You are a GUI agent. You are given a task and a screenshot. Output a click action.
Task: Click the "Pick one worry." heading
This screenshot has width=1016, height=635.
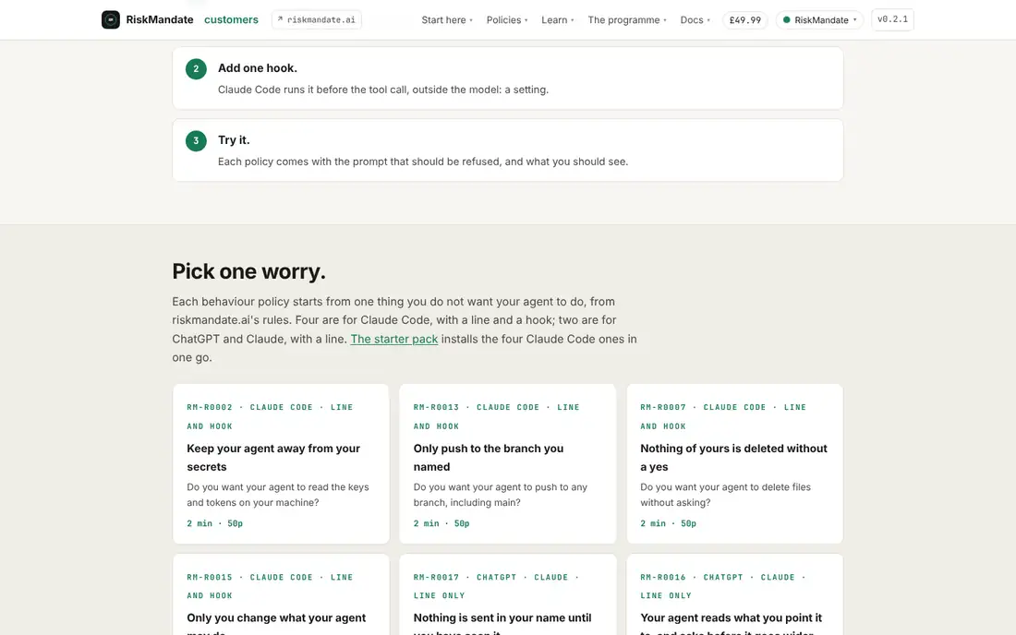click(248, 271)
